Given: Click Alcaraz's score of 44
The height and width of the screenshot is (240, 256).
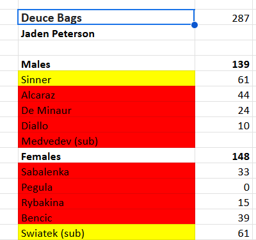Looking at the screenshot, I should pyautogui.click(x=224, y=94).
